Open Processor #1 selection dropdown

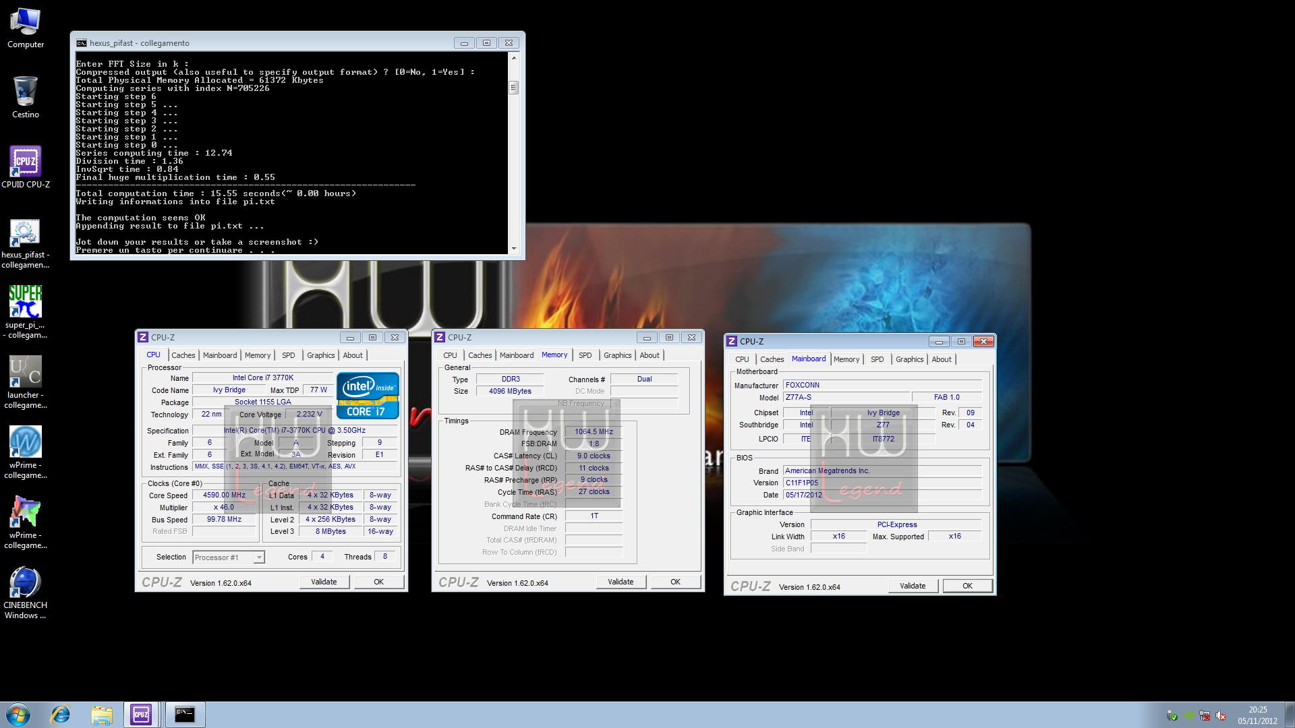click(x=229, y=557)
